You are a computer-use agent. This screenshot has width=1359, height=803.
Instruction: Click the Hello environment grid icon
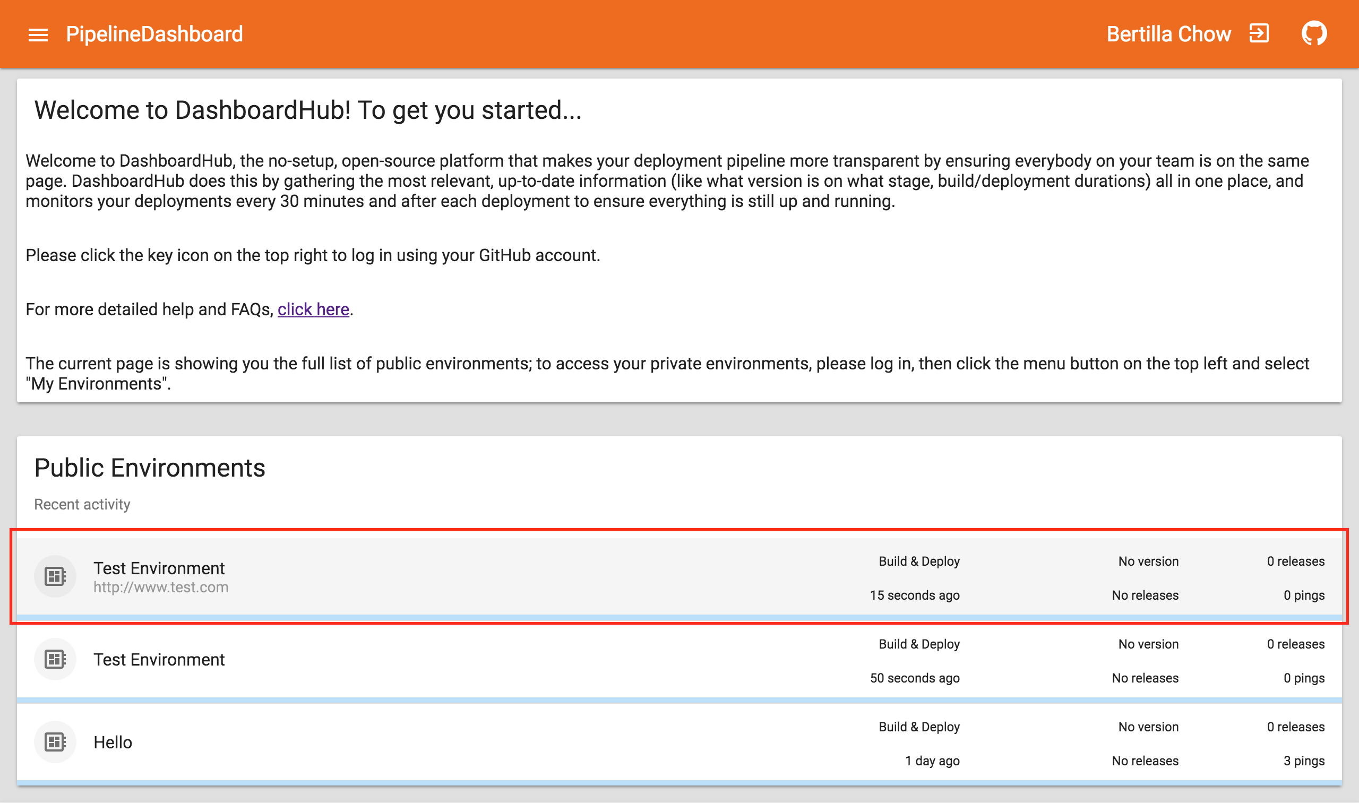(55, 742)
